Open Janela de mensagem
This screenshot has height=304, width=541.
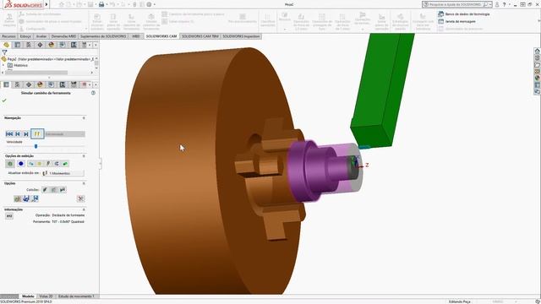(456, 21)
